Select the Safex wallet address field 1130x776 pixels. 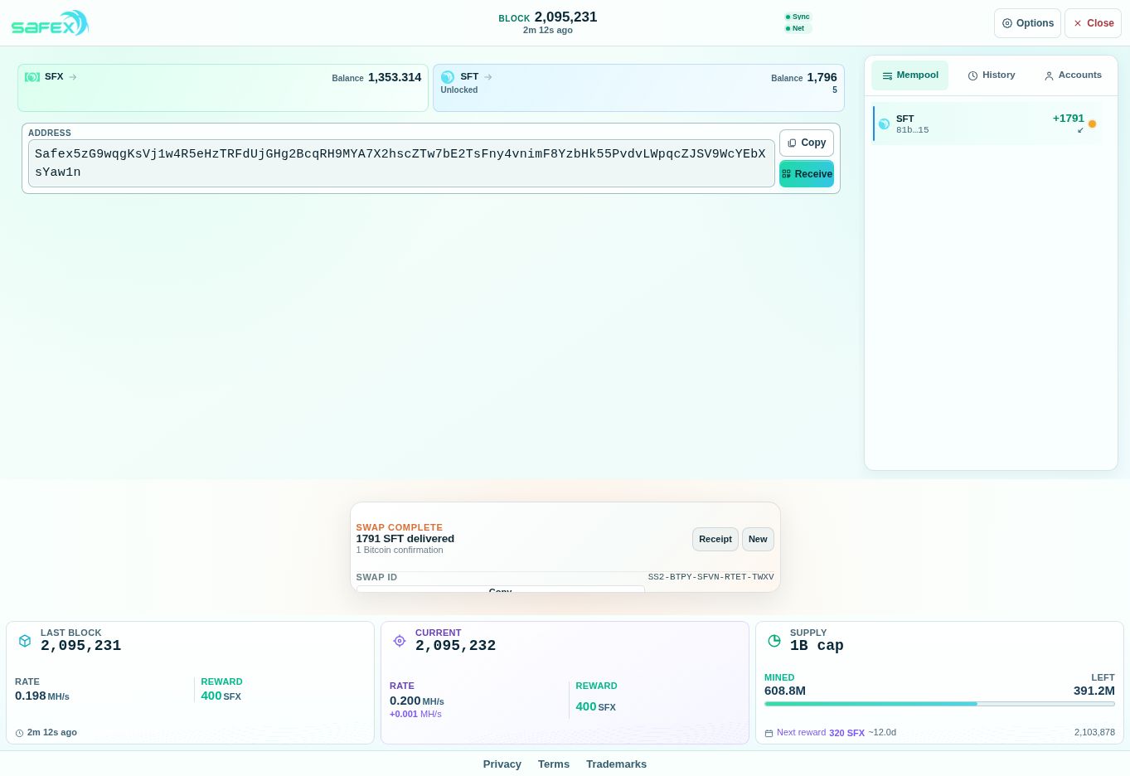[401, 163]
